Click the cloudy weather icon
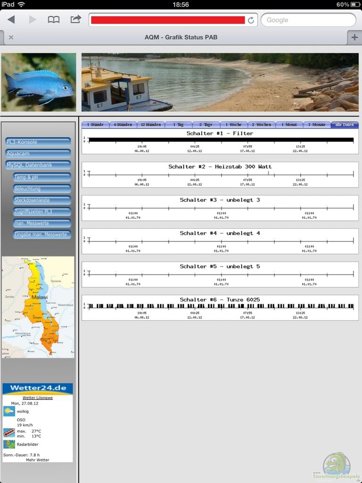The image size is (362, 483). coord(9,411)
